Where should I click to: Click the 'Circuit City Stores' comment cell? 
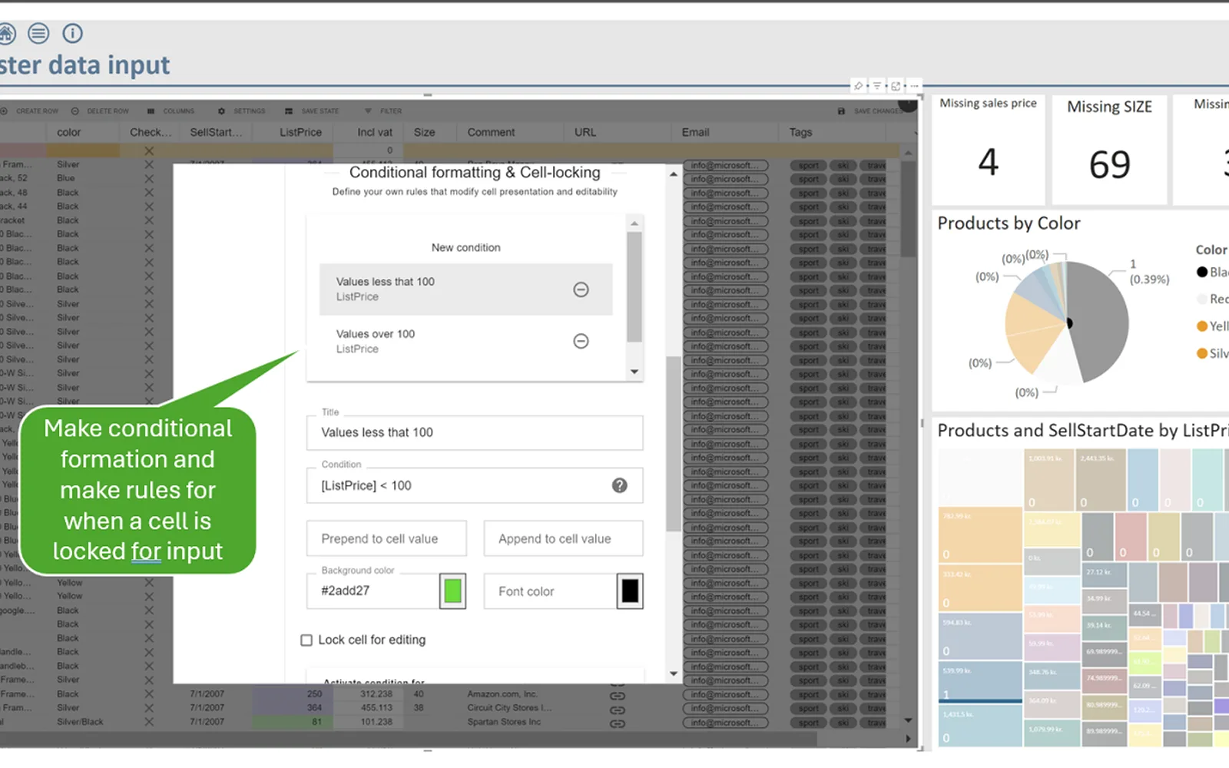click(509, 708)
